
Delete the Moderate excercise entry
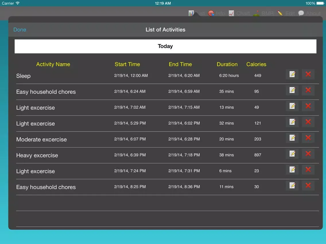click(x=308, y=138)
